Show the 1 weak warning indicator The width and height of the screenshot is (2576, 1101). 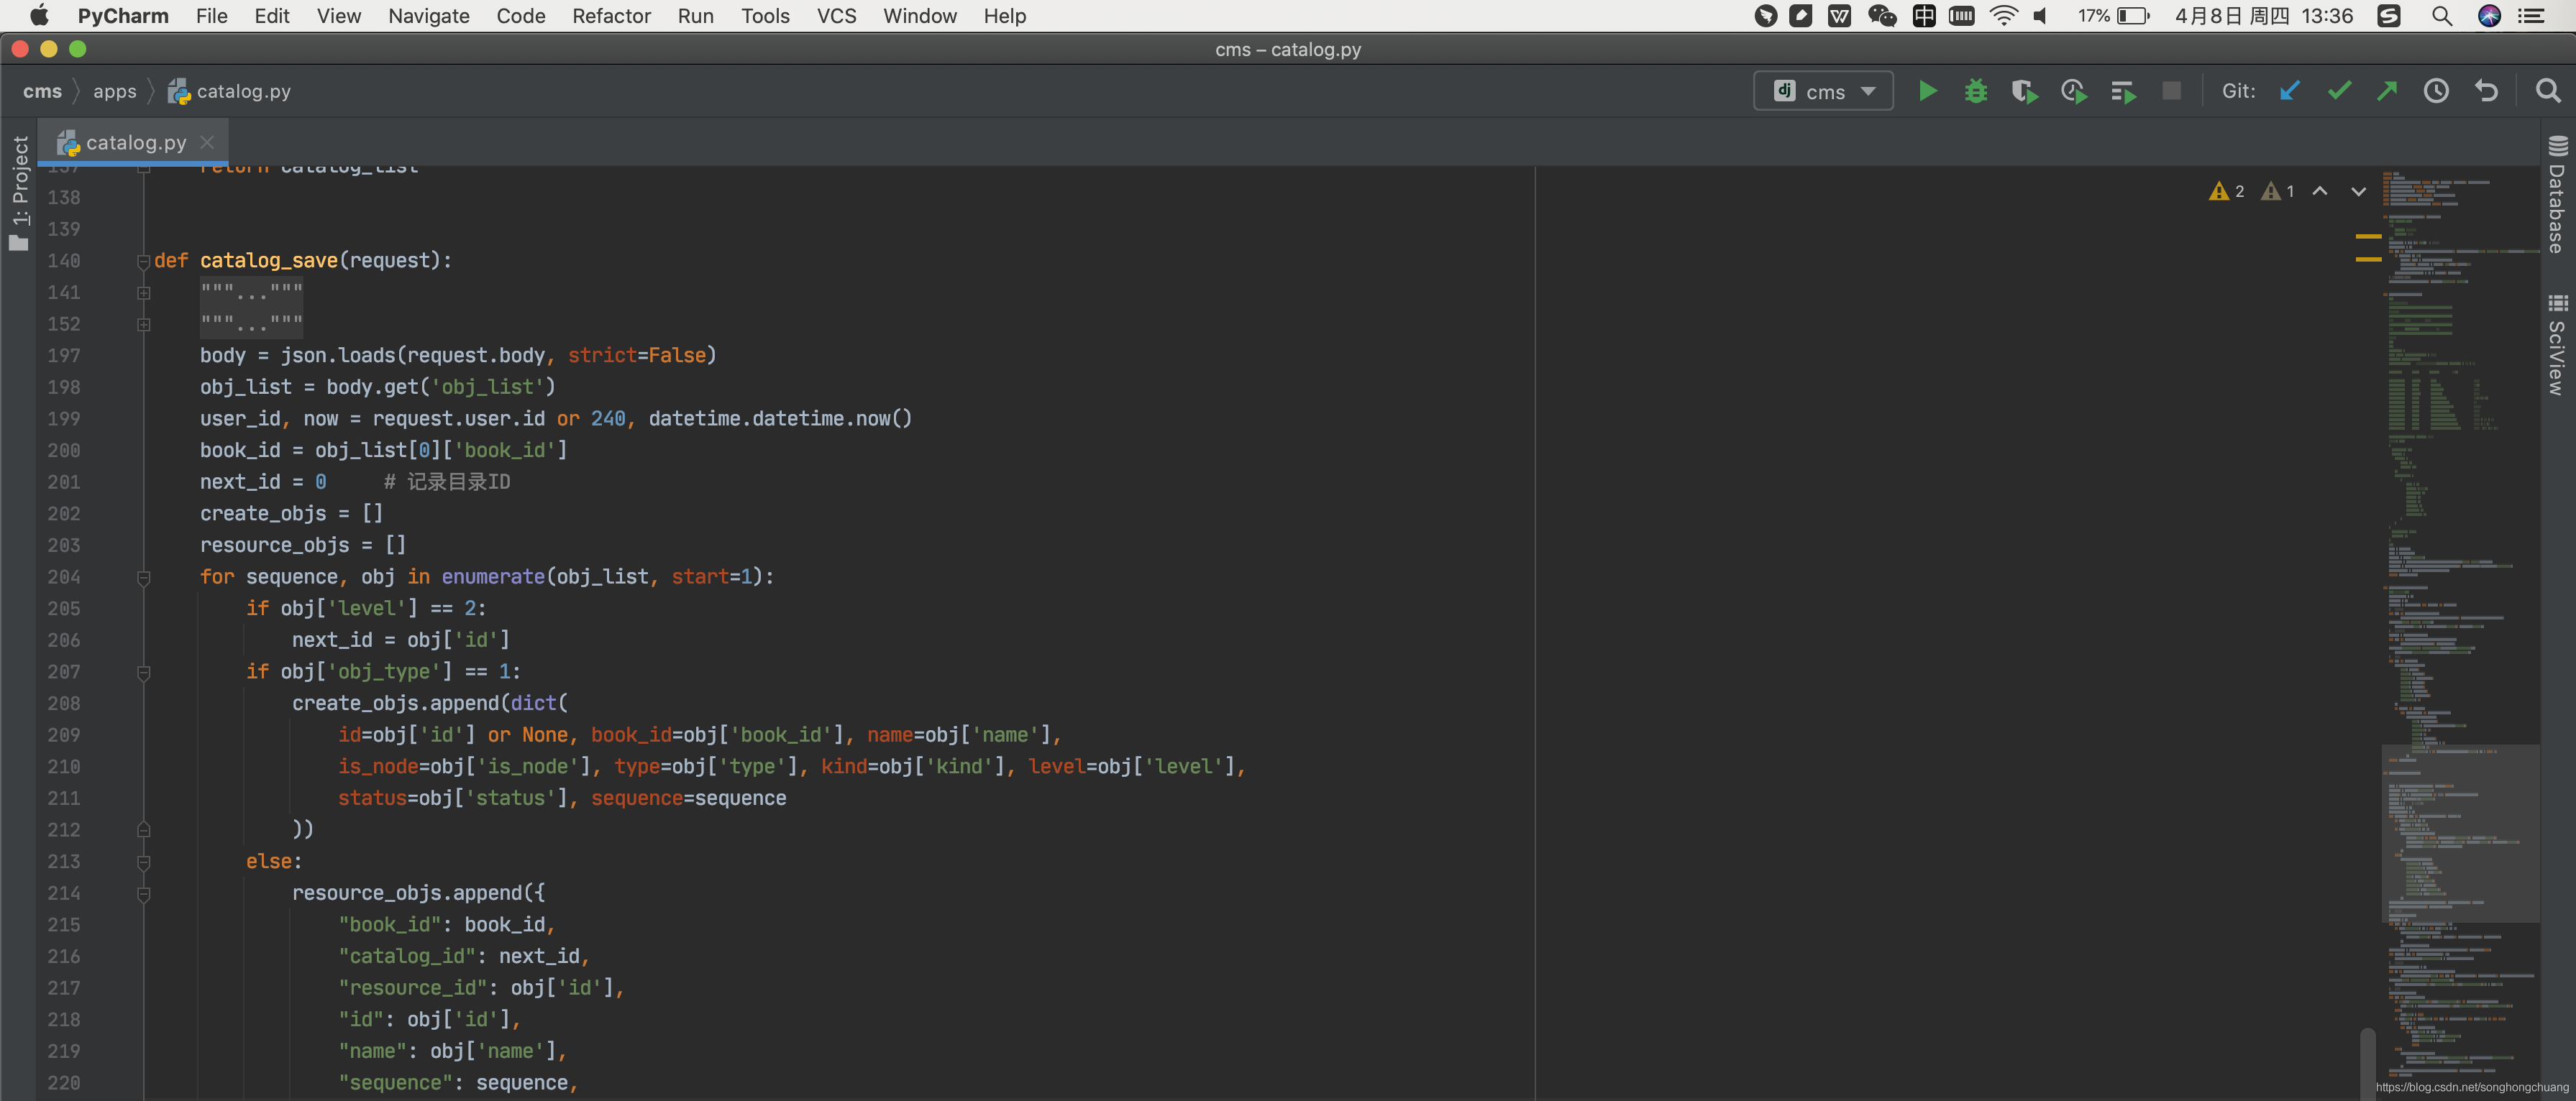pyautogui.click(x=2278, y=191)
